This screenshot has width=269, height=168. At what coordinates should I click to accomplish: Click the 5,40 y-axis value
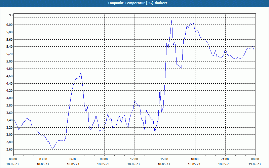10,47
